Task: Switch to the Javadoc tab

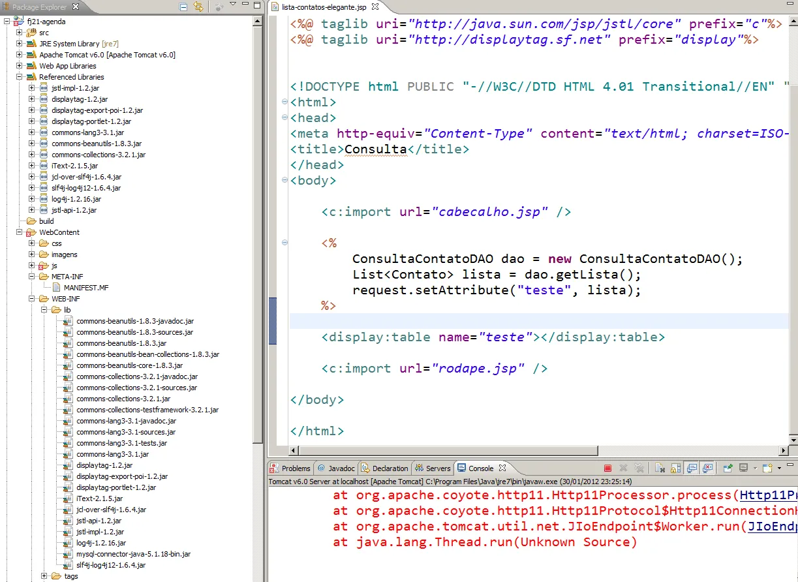Action: pyautogui.click(x=336, y=468)
